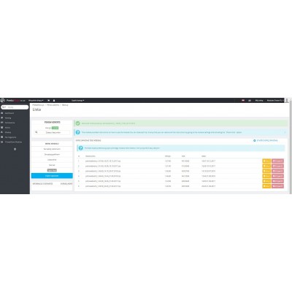Open the quick access dropdown in top bar

(77, 100)
